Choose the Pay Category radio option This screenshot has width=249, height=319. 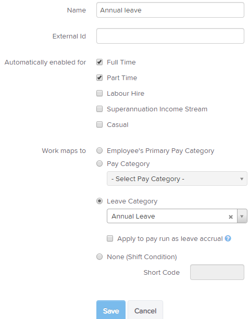click(99, 163)
